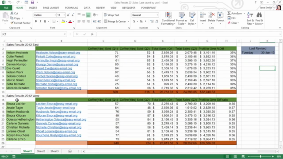This screenshot has height=159, width=283.
Task: Click the Cut scissors icon
Action: [x=12, y=13]
